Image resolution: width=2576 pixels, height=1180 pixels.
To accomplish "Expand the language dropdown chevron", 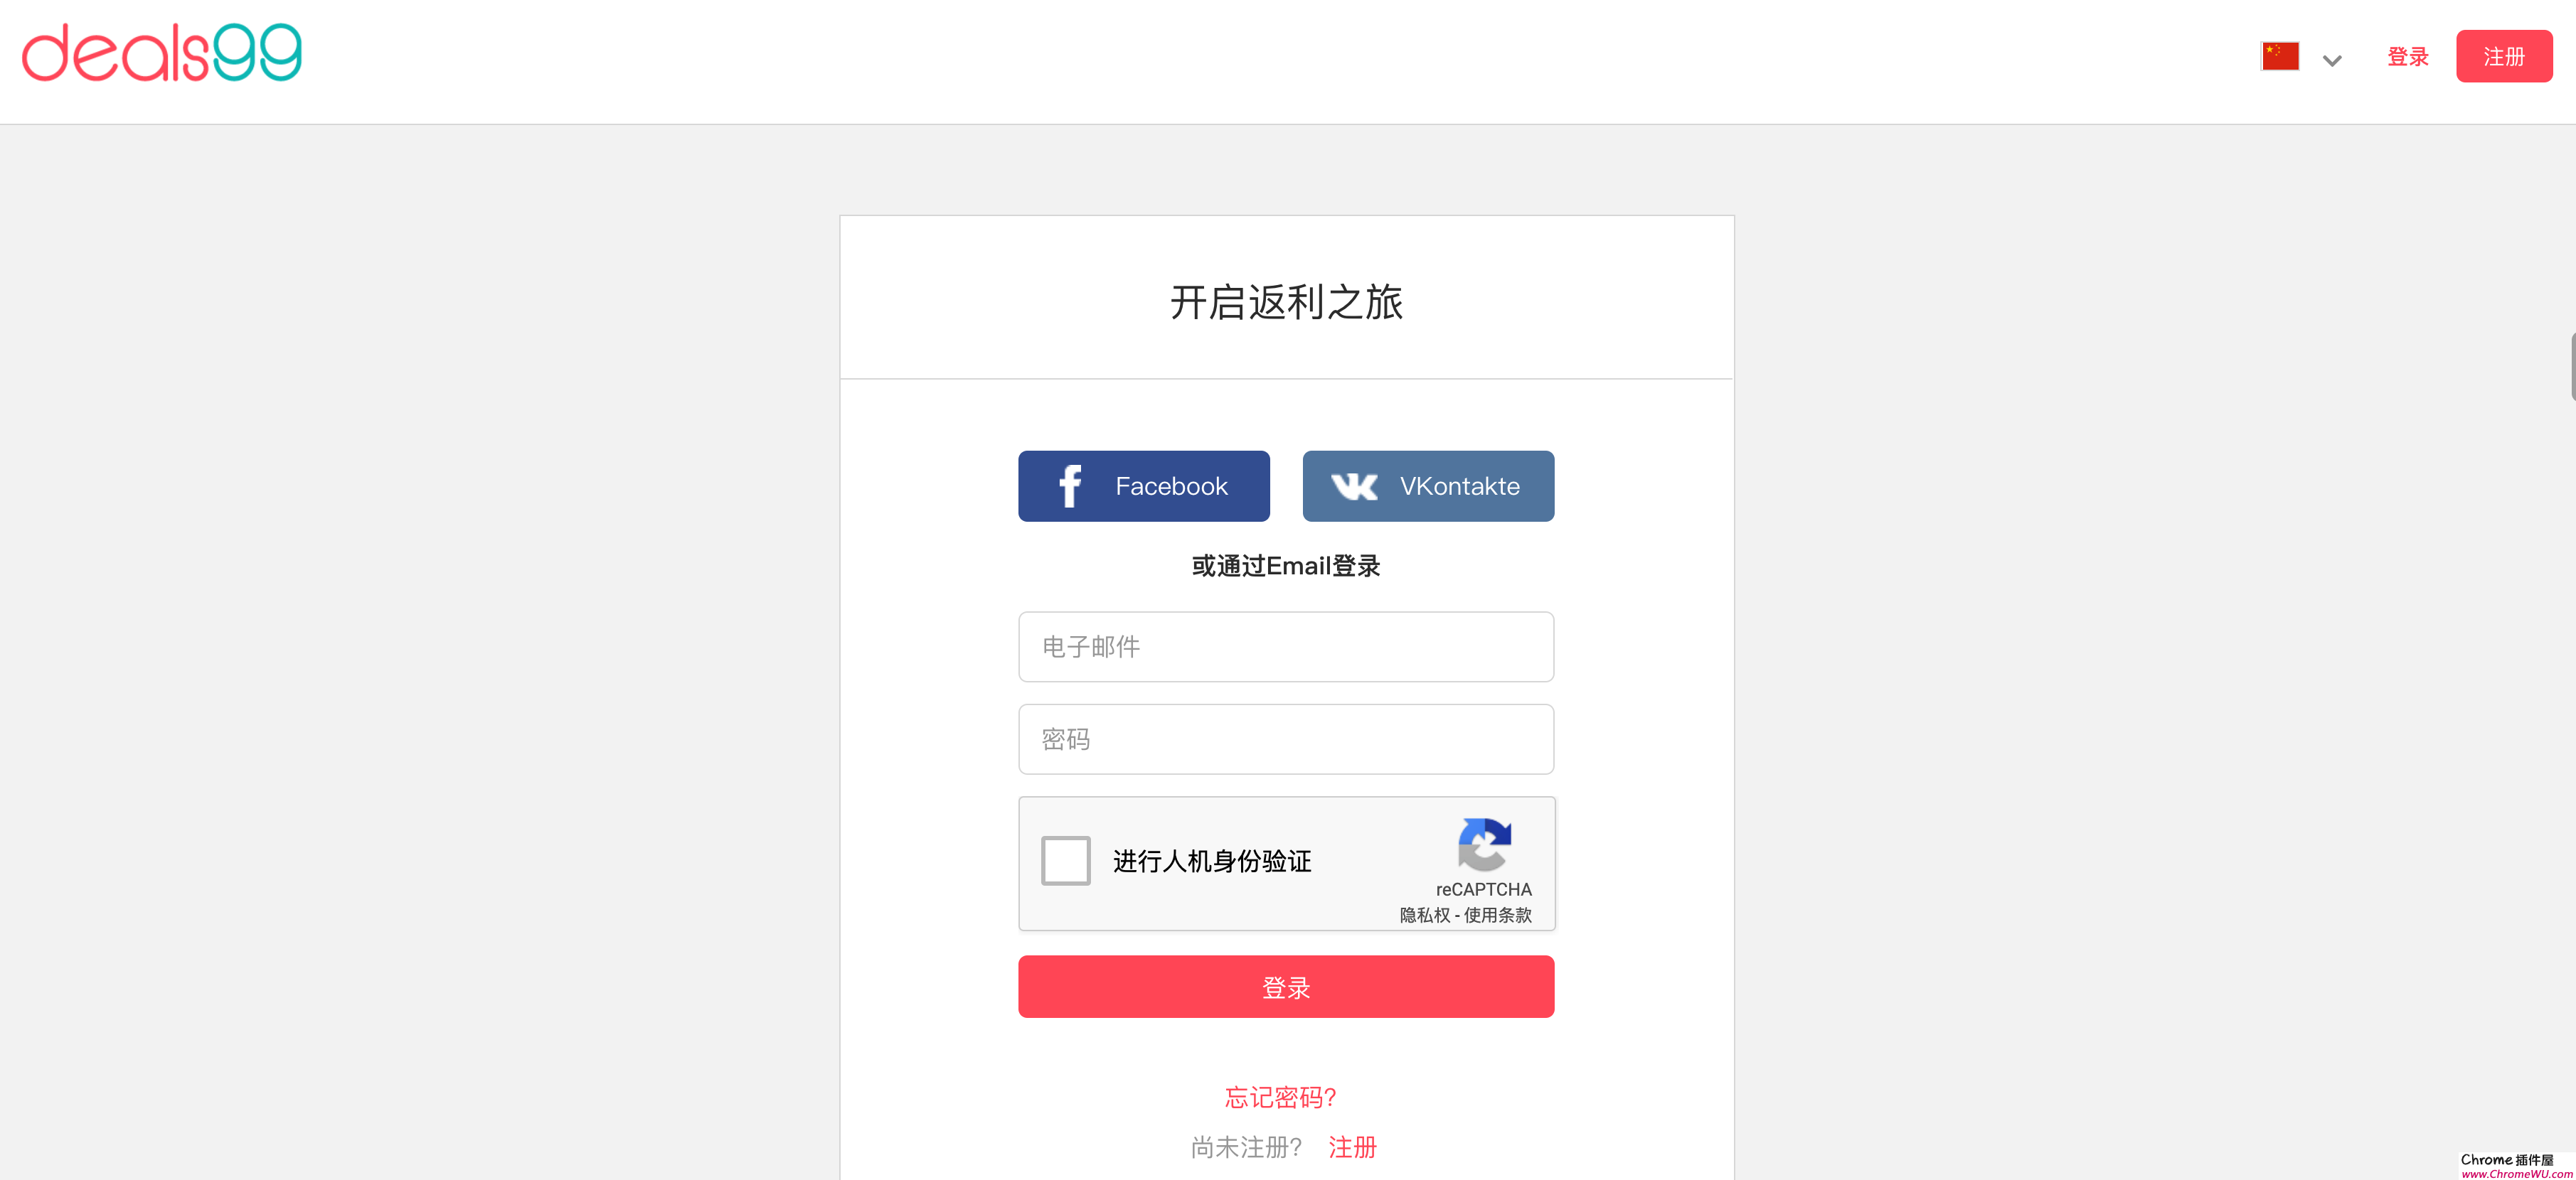I will (2332, 61).
